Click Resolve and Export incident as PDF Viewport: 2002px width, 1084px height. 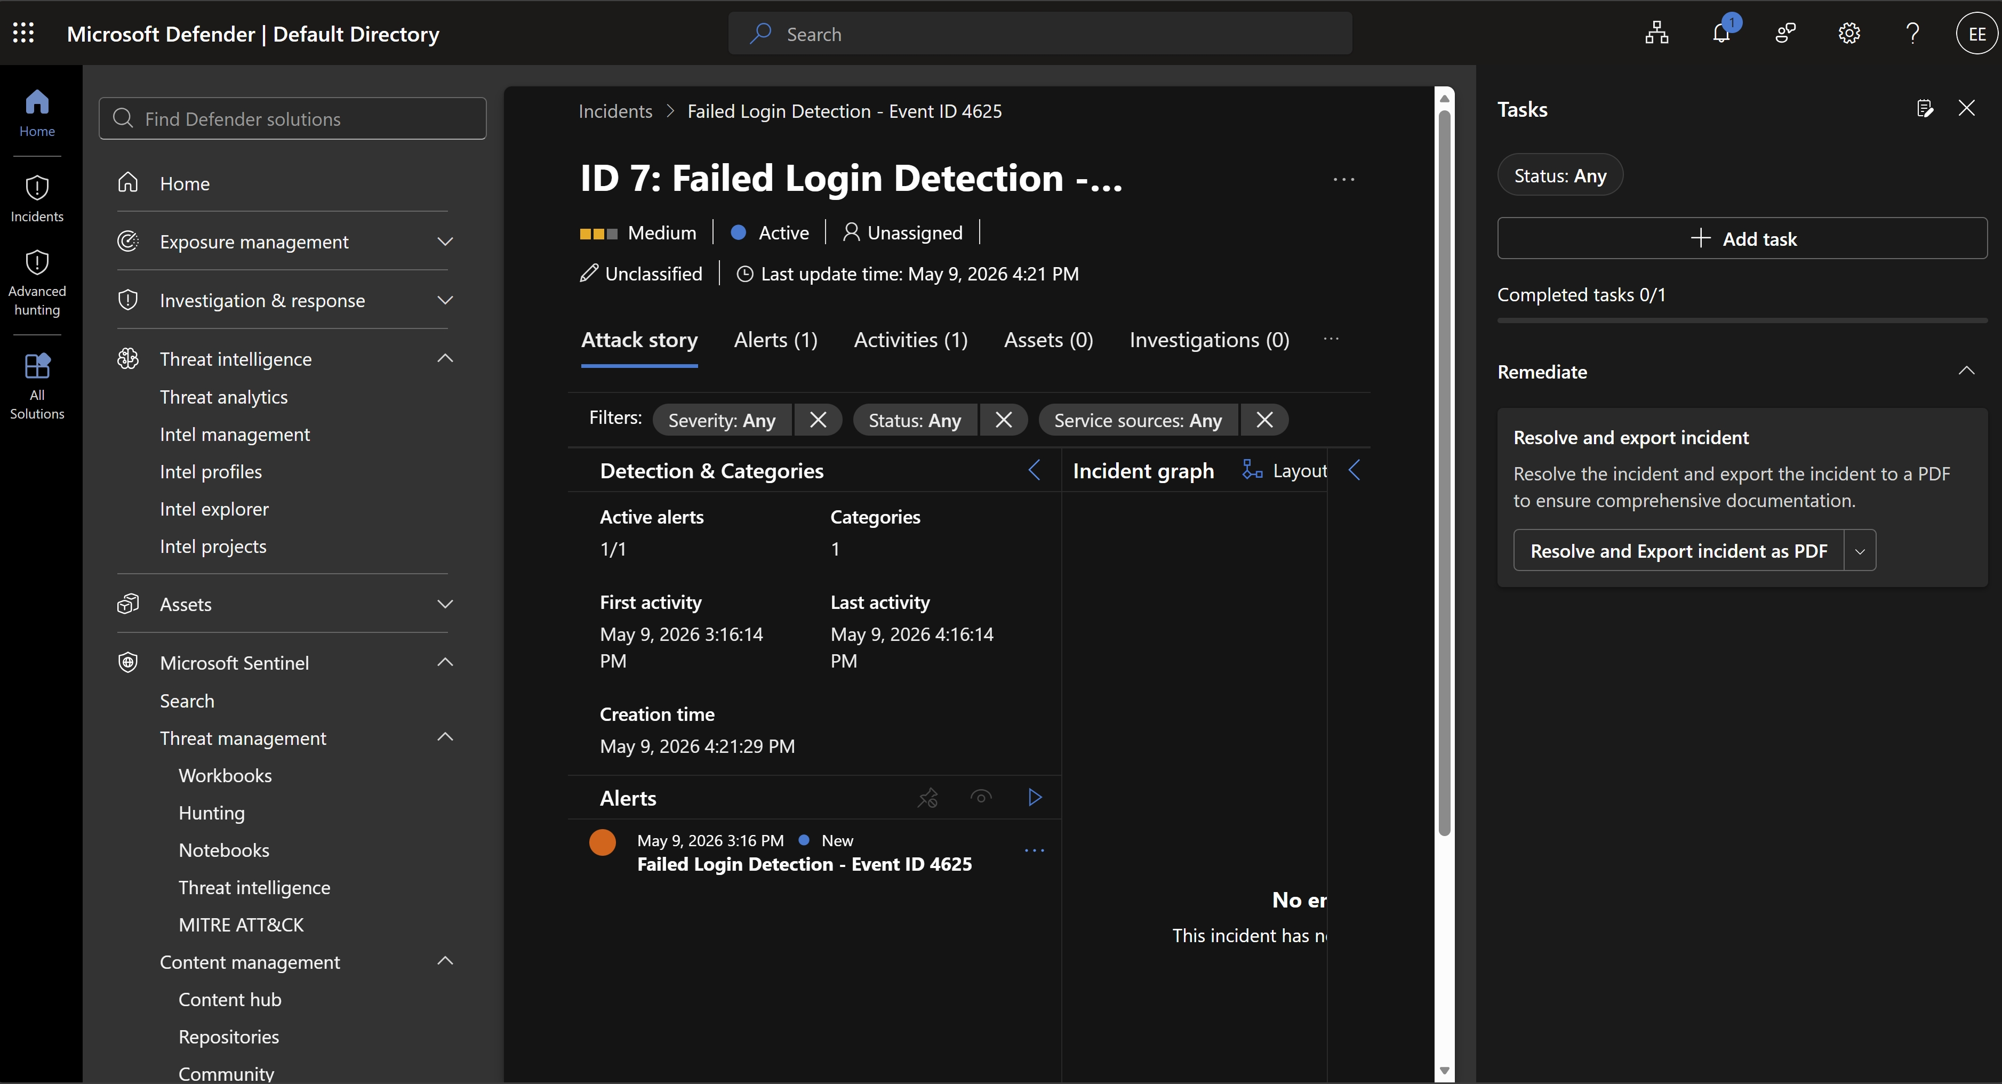click(x=1678, y=551)
